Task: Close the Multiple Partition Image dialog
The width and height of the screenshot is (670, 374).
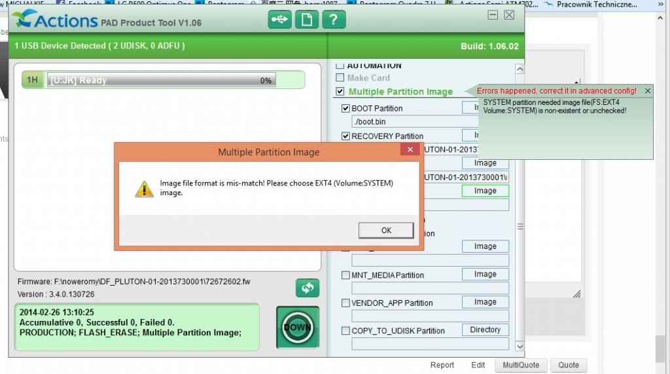Action: pyautogui.click(x=410, y=149)
